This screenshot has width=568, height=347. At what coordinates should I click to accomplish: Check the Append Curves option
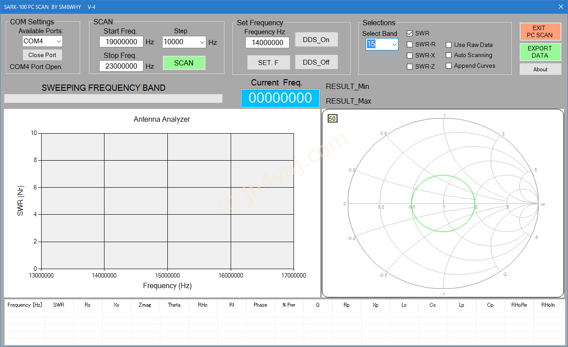pyautogui.click(x=448, y=66)
